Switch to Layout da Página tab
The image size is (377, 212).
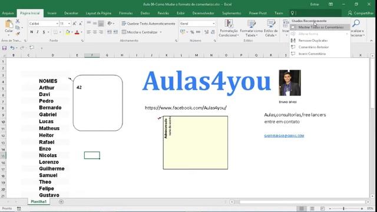pyautogui.click(x=98, y=13)
